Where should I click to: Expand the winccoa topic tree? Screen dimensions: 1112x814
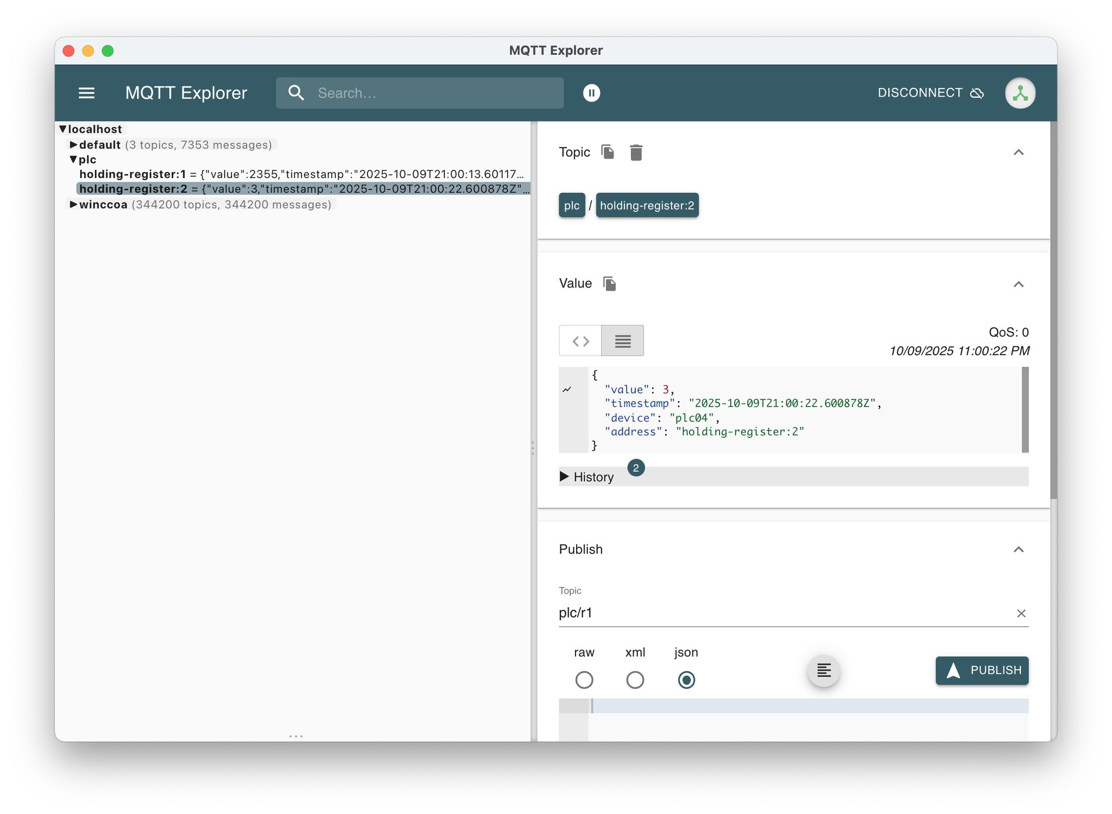73,205
